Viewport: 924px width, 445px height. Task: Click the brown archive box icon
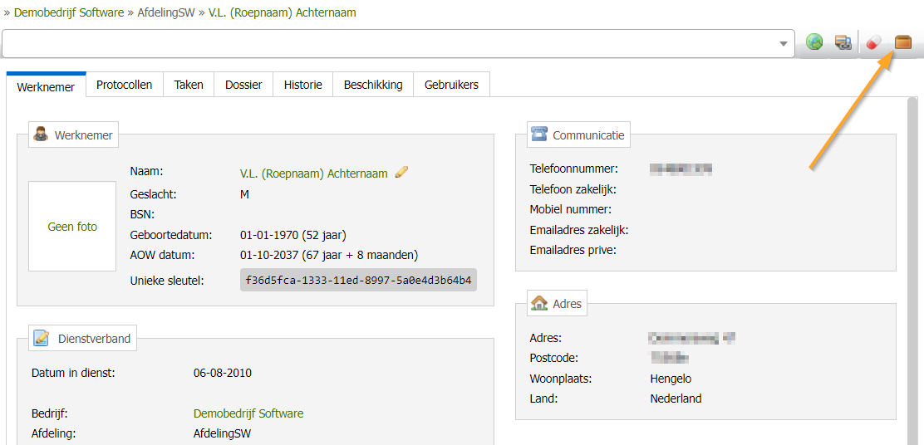click(902, 42)
